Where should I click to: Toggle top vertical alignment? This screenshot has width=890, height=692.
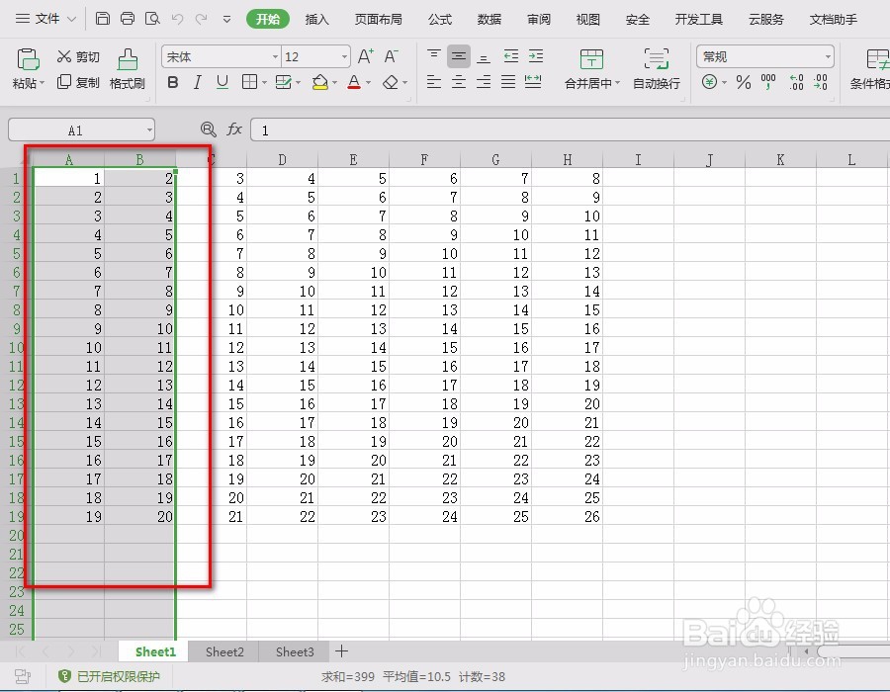434,56
